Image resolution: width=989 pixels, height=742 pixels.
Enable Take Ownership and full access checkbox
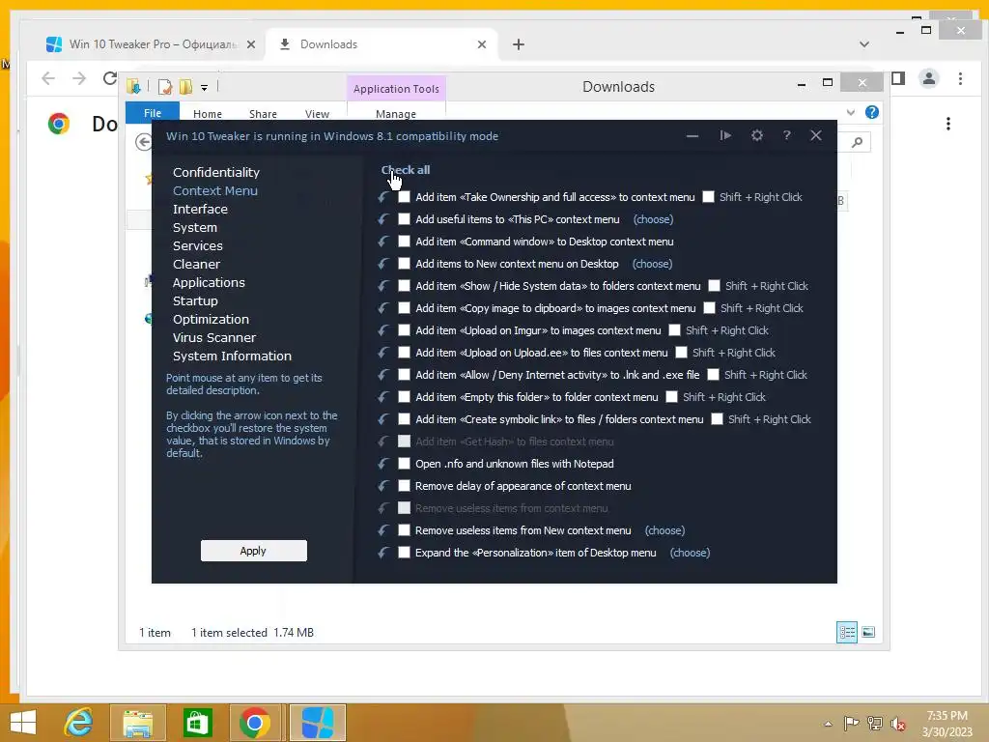coord(405,197)
